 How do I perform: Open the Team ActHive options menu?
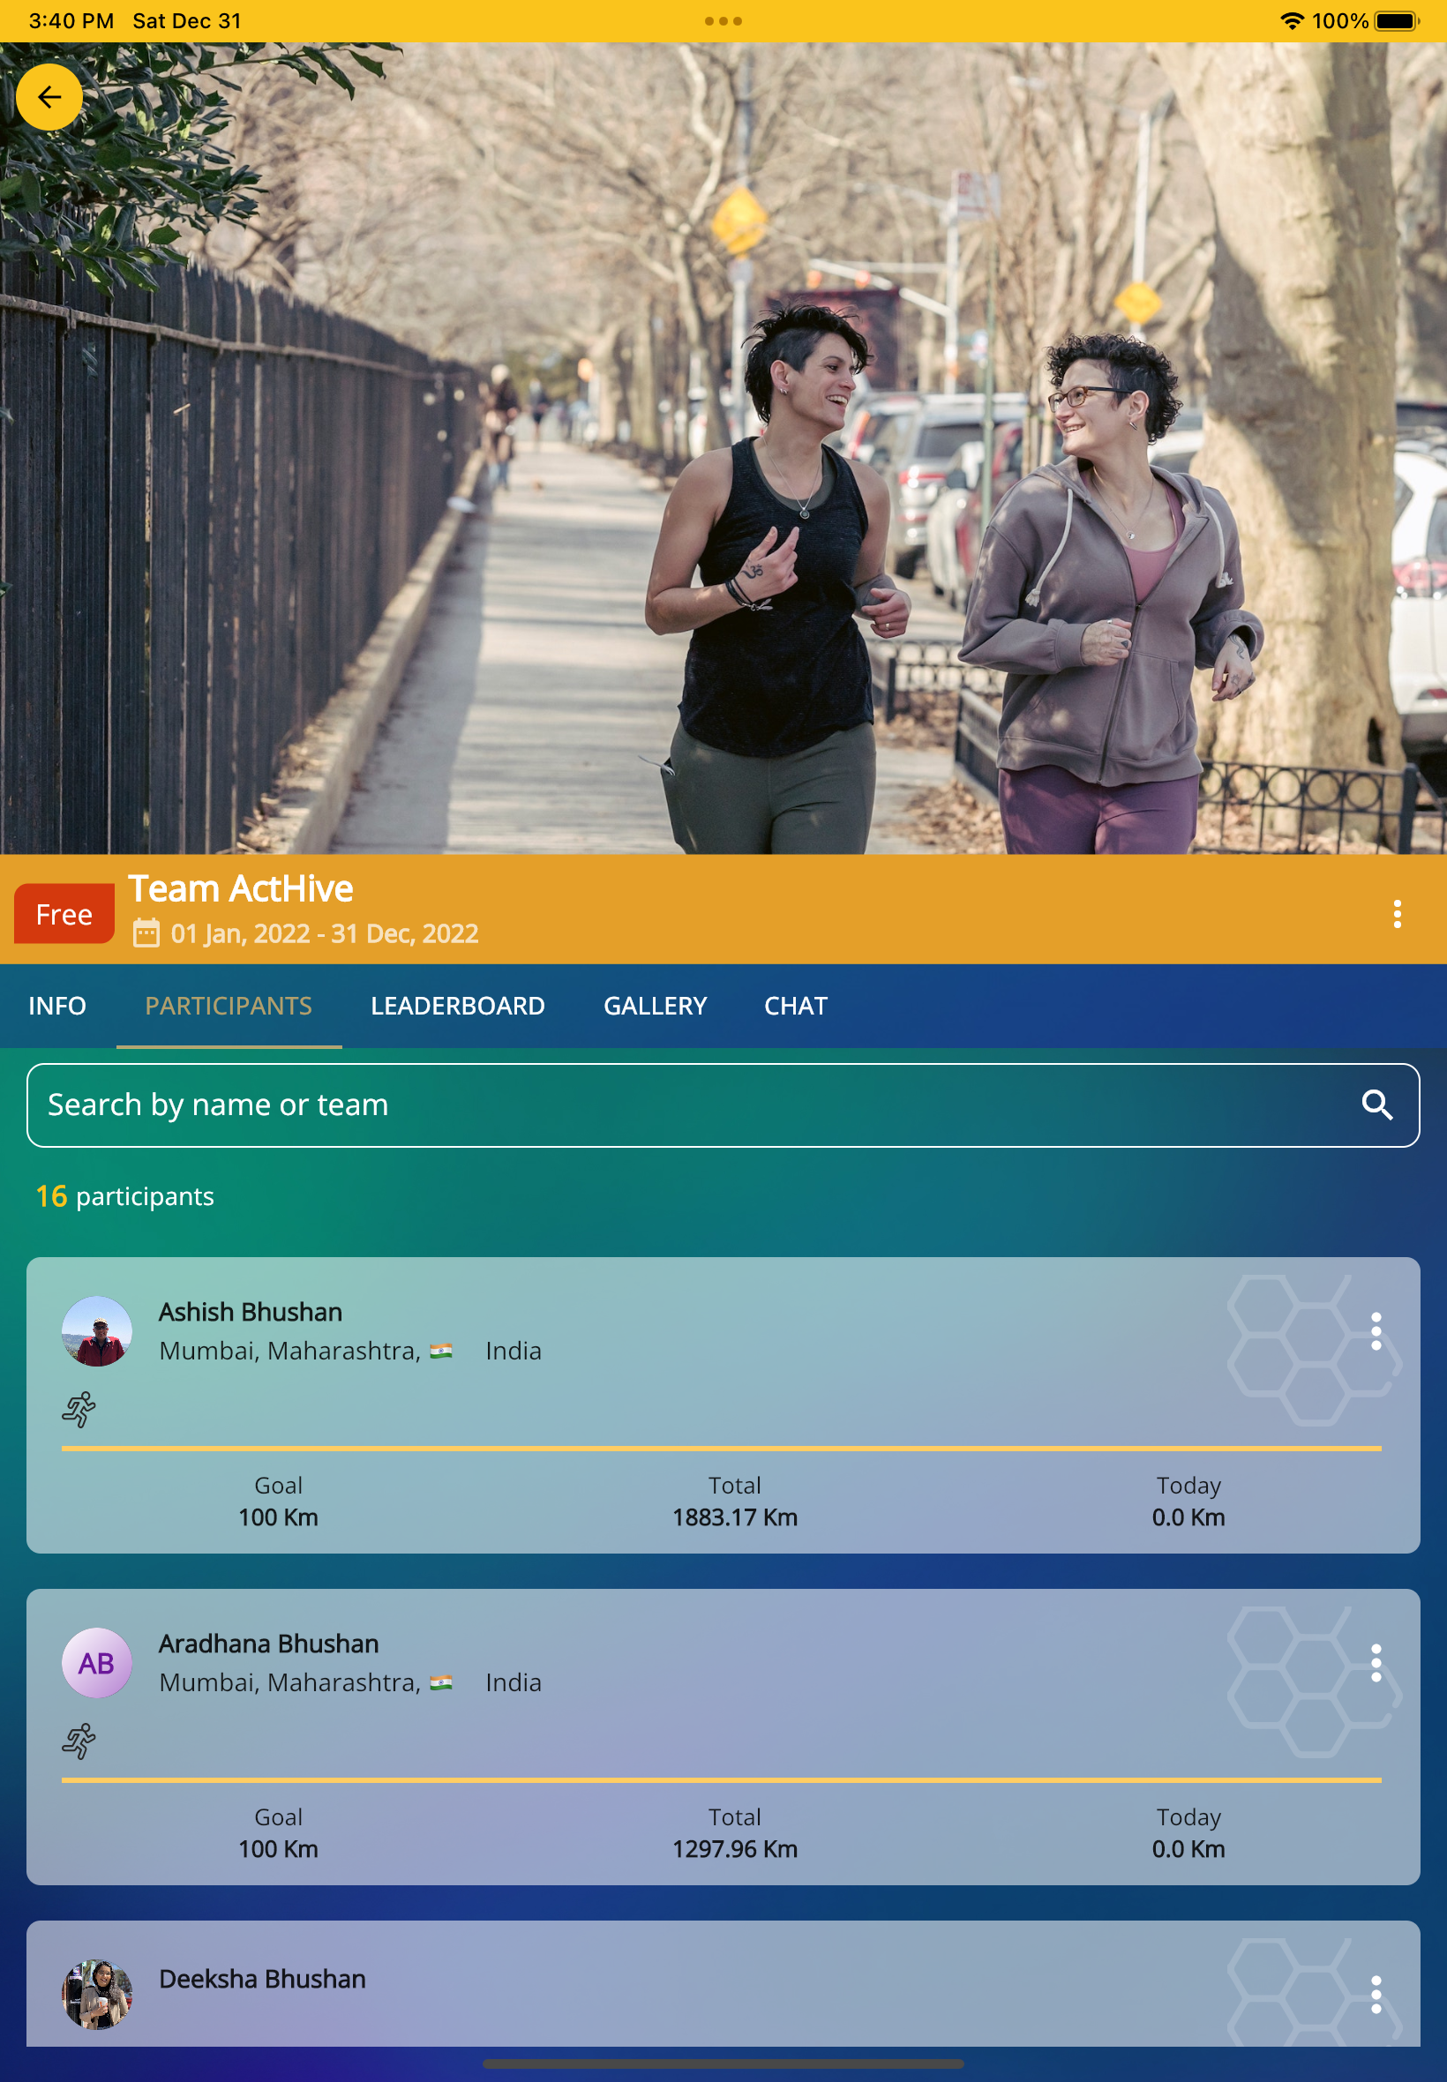tap(1397, 914)
